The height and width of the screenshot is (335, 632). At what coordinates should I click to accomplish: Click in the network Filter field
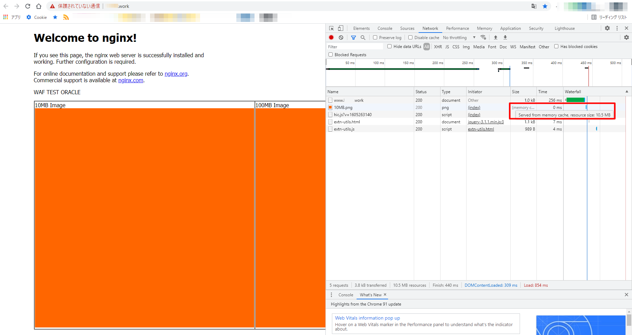(355, 47)
